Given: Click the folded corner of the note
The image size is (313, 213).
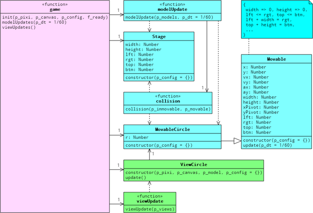Looking at the screenshot, I should click(310, 3).
